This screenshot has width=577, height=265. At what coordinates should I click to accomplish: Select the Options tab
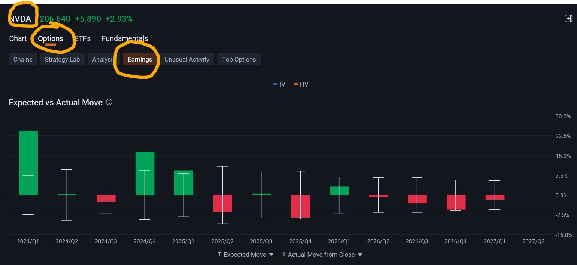[x=51, y=38]
